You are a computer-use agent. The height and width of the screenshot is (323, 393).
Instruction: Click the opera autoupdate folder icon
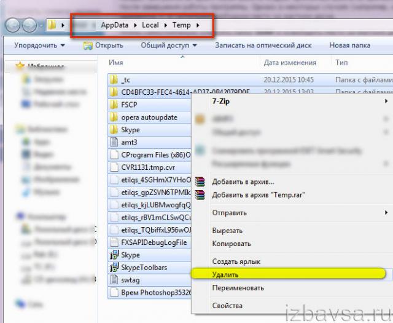click(114, 117)
